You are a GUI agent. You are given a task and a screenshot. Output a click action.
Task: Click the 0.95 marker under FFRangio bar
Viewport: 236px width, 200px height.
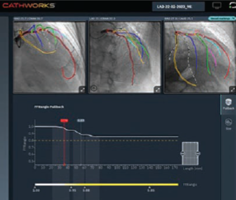[x=72, y=189]
